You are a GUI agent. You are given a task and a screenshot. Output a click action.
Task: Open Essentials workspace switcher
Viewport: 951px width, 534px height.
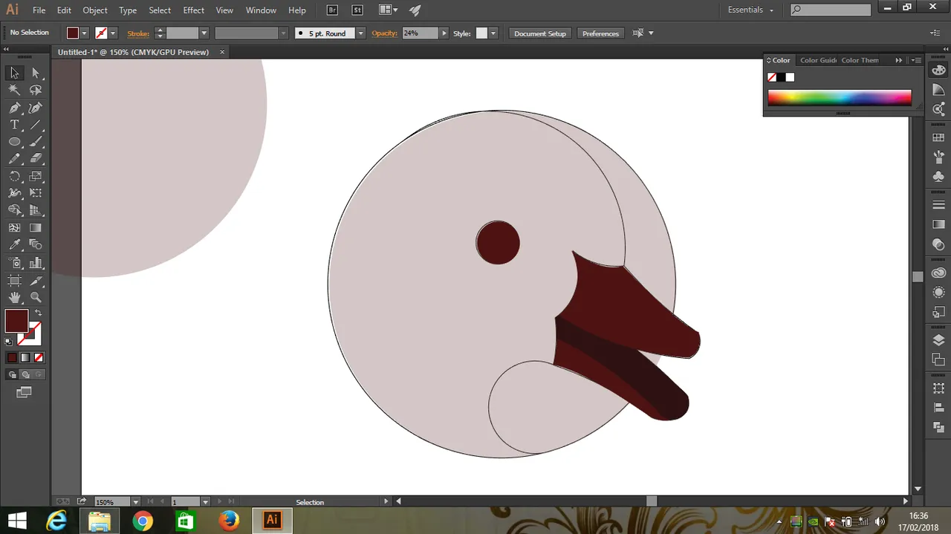pyautogui.click(x=750, y=10)
